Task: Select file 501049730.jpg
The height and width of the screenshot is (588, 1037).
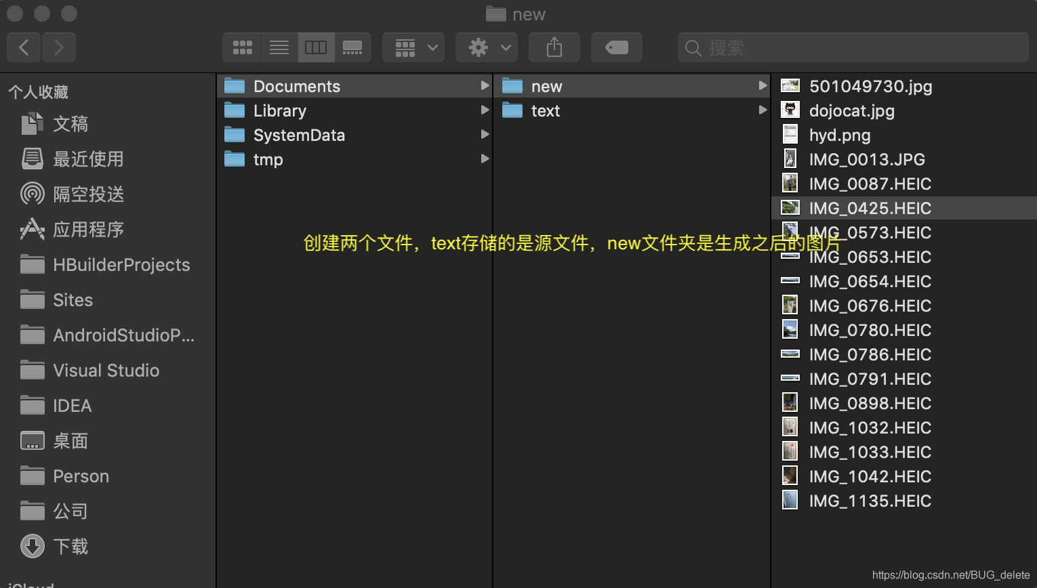Action: pos(904,86)
